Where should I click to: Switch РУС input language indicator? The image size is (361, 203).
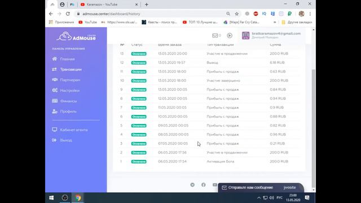click(x=280, y=198)
